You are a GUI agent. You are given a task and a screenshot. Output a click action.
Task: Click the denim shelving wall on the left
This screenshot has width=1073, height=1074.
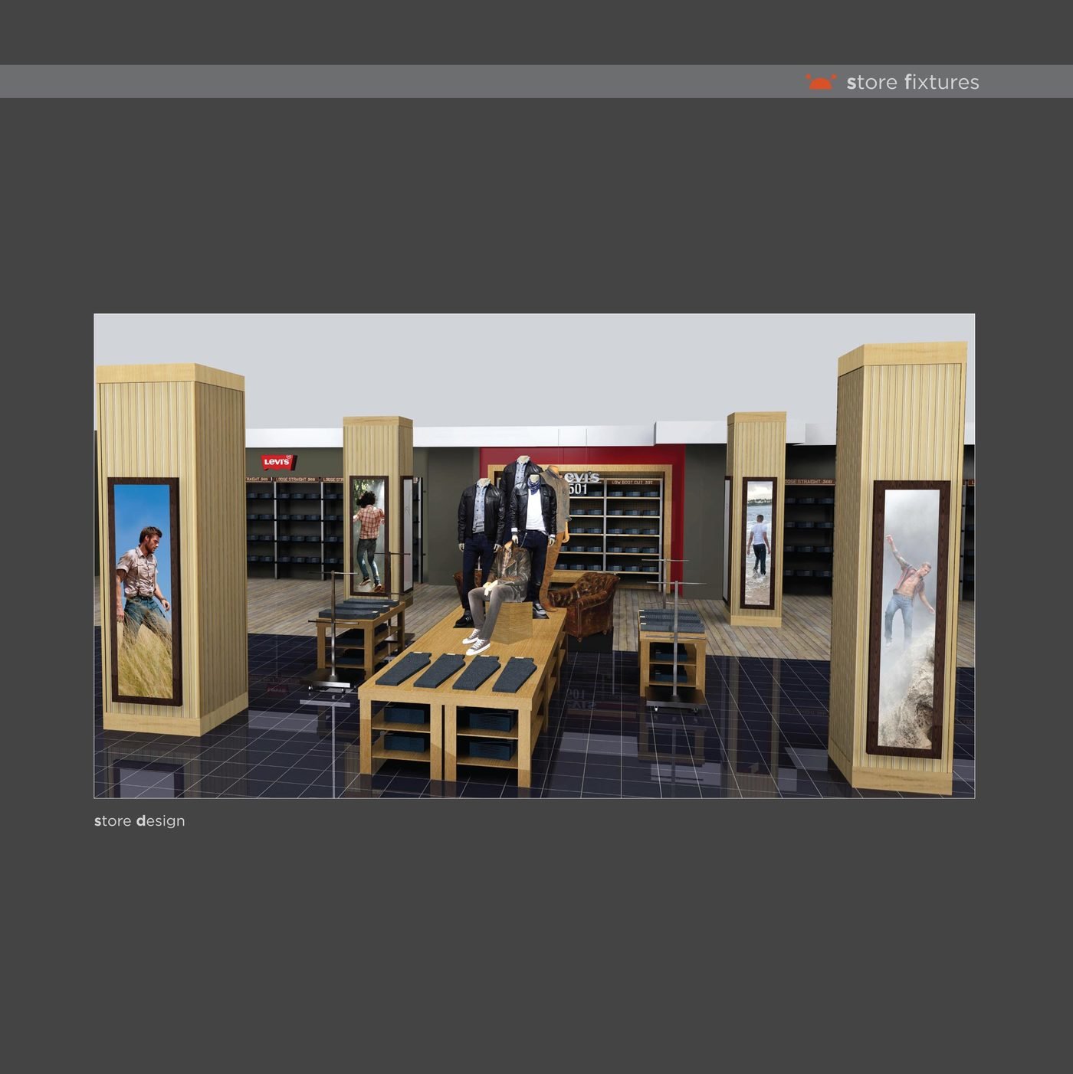pyautogui.click(x=295, y=529)
